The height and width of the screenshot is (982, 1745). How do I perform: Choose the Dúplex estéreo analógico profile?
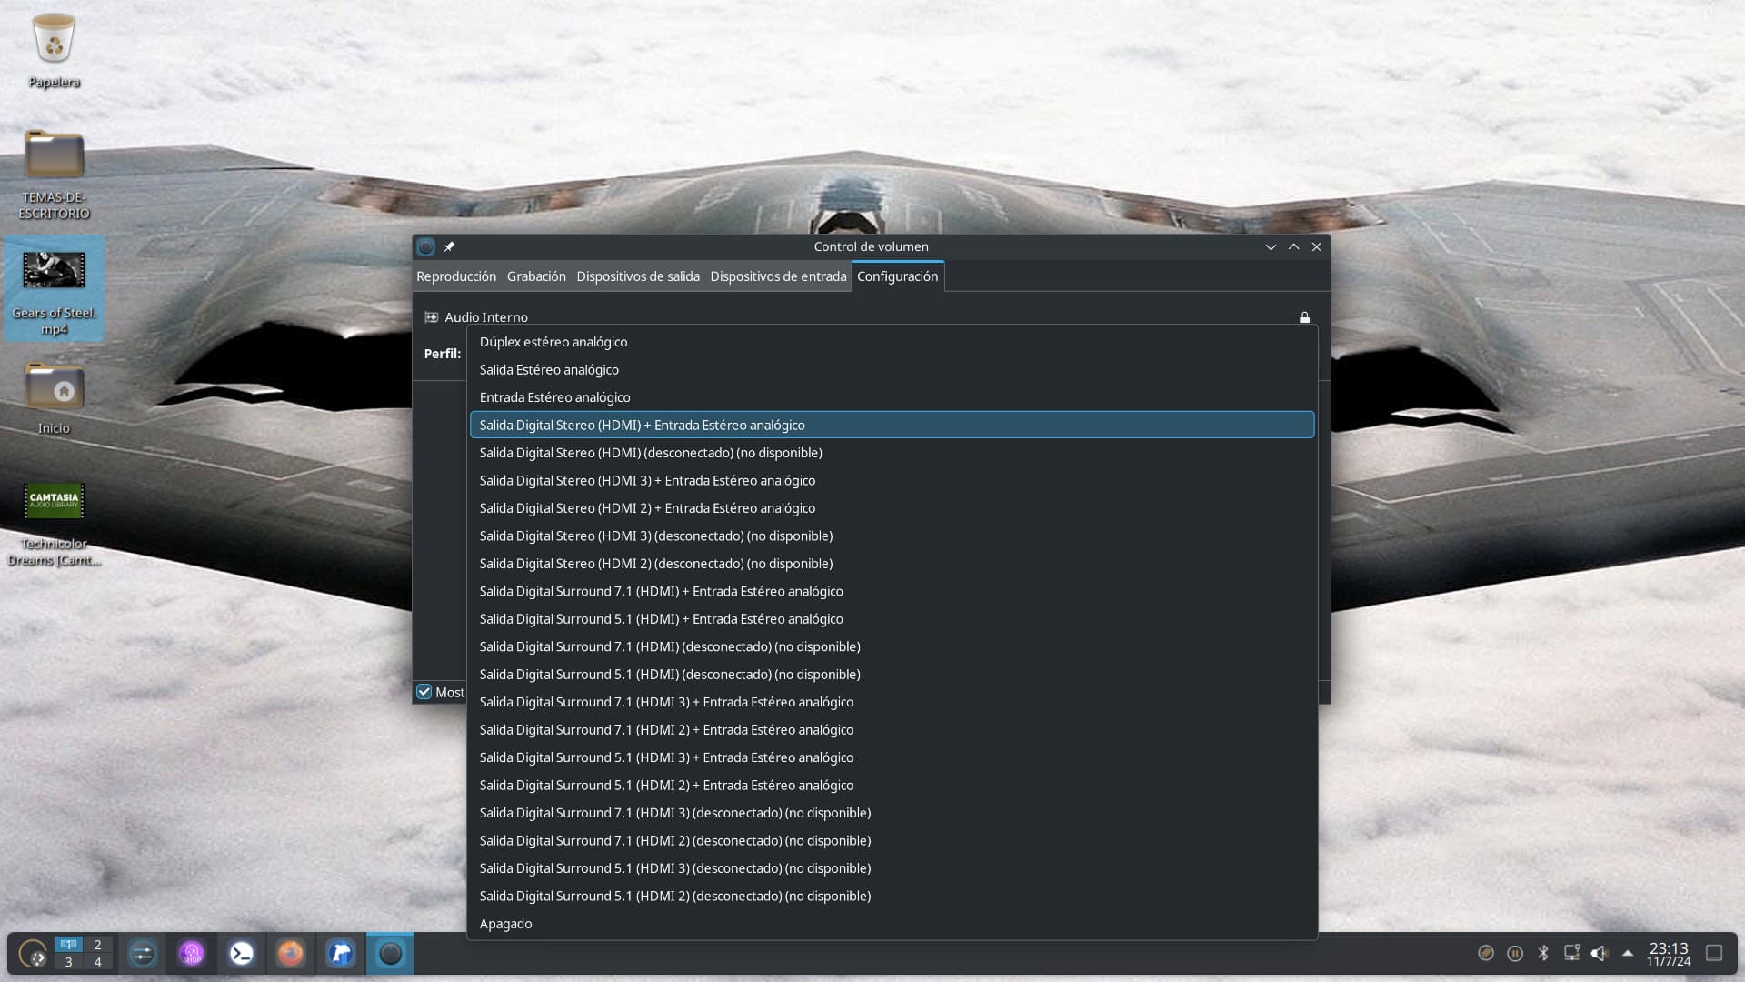553,342
